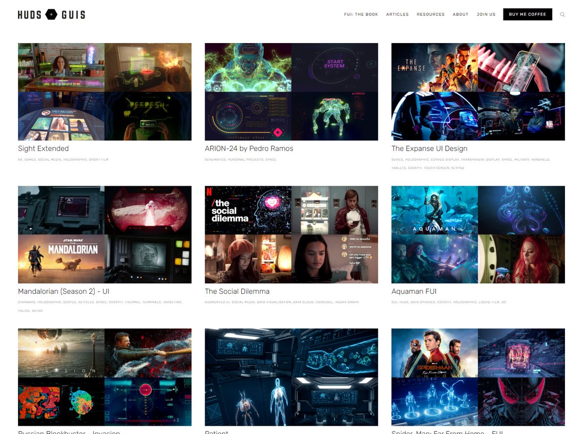Open the Spider-Man Far From Home thumbnail

(x=478, y=377)
